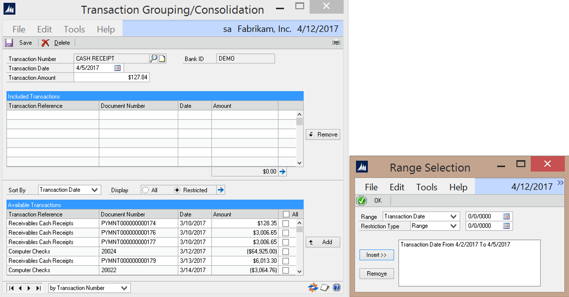Click the note icon beside Transaction Number
The image size is (569, 297).
(162, 59)
